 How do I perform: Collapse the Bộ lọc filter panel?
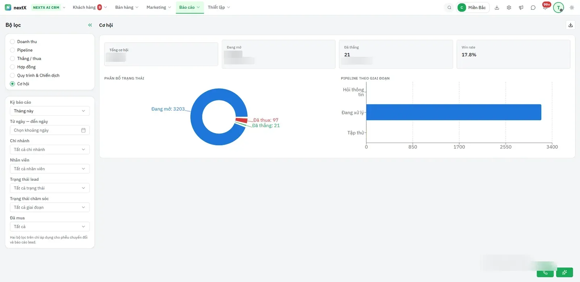click(90, 25)
